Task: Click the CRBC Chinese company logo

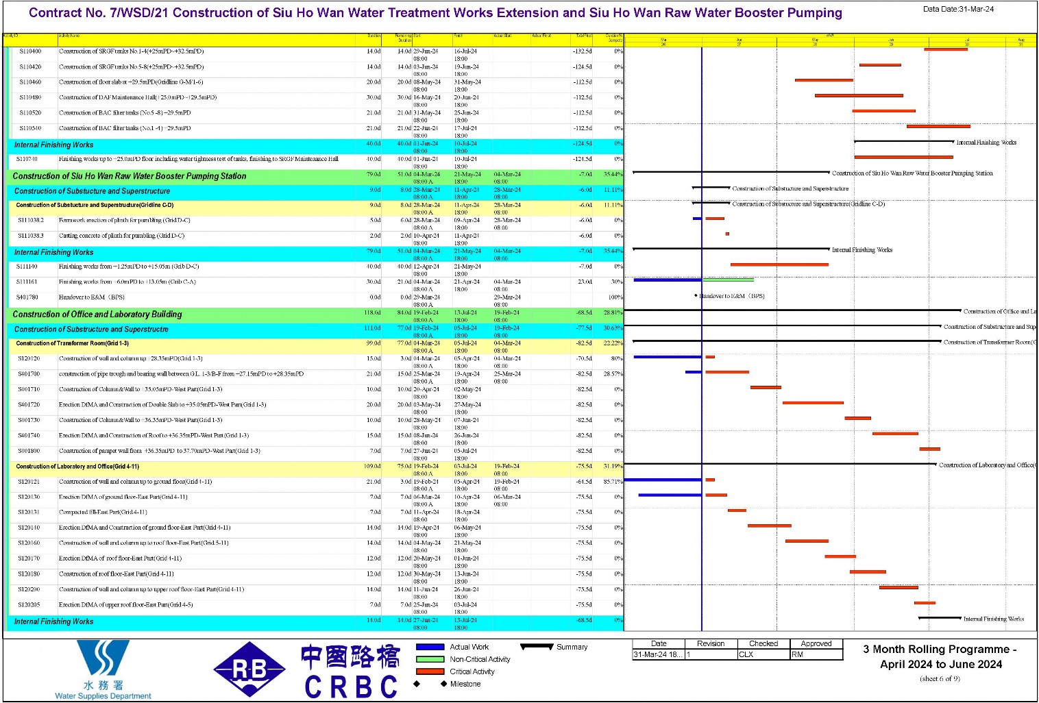Action: (350, 671)
